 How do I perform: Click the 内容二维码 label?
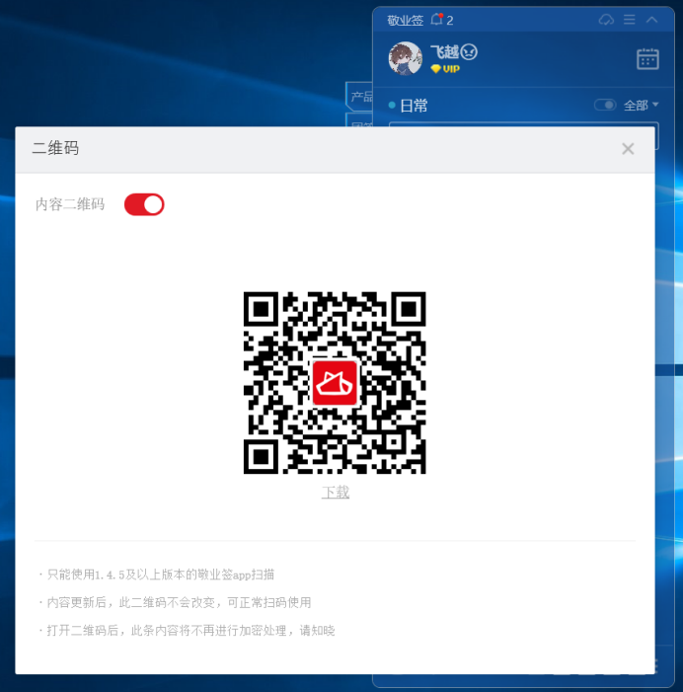click(70, 204)
